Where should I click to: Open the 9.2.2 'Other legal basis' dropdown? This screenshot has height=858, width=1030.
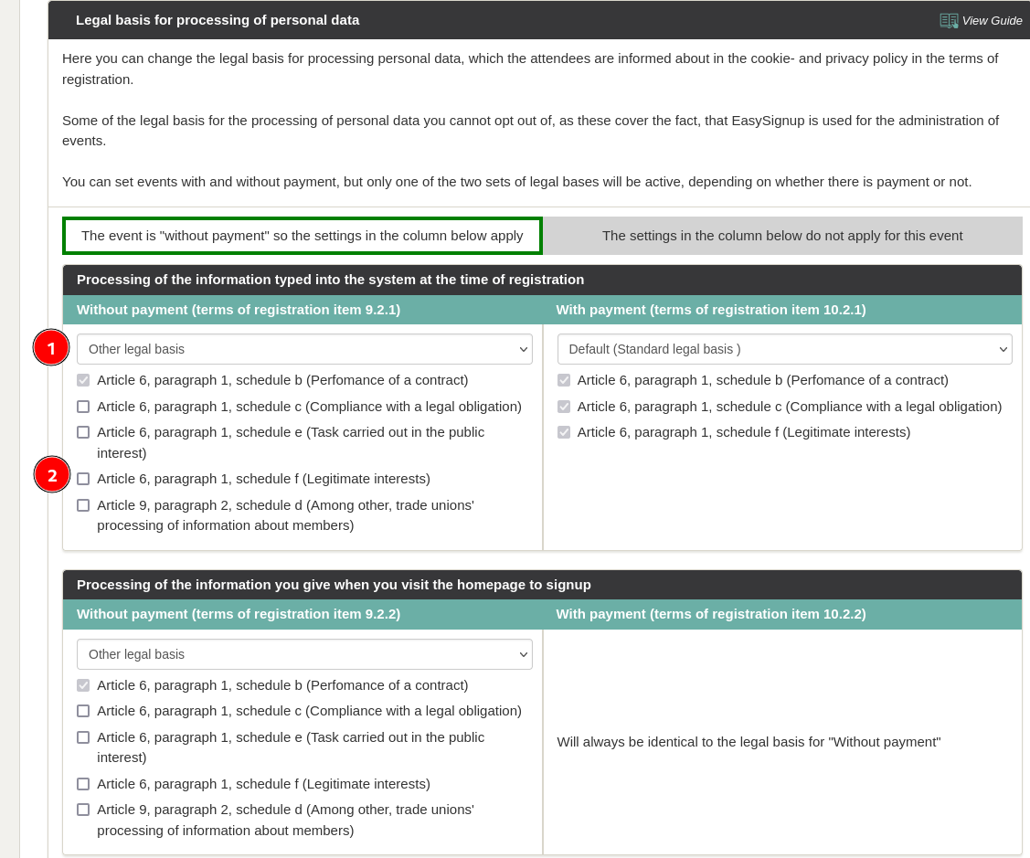pos(305,654)
